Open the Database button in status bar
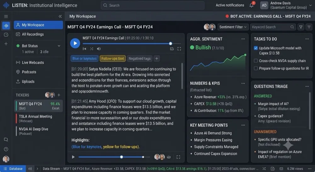315x172 pixels. point(13,169)
